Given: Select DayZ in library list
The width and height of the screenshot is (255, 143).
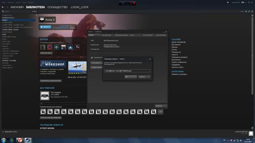Looking at the screenshot, I should point(4,35).
